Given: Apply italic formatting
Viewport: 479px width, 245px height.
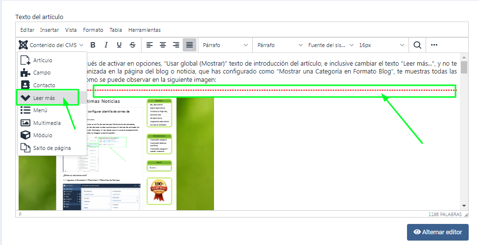Looking at the screenshot, I should tap(106, 45).
